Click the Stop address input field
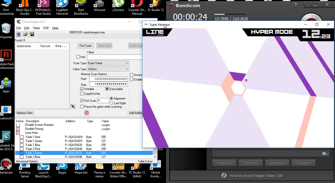335x183 pixels. point(108,84)
